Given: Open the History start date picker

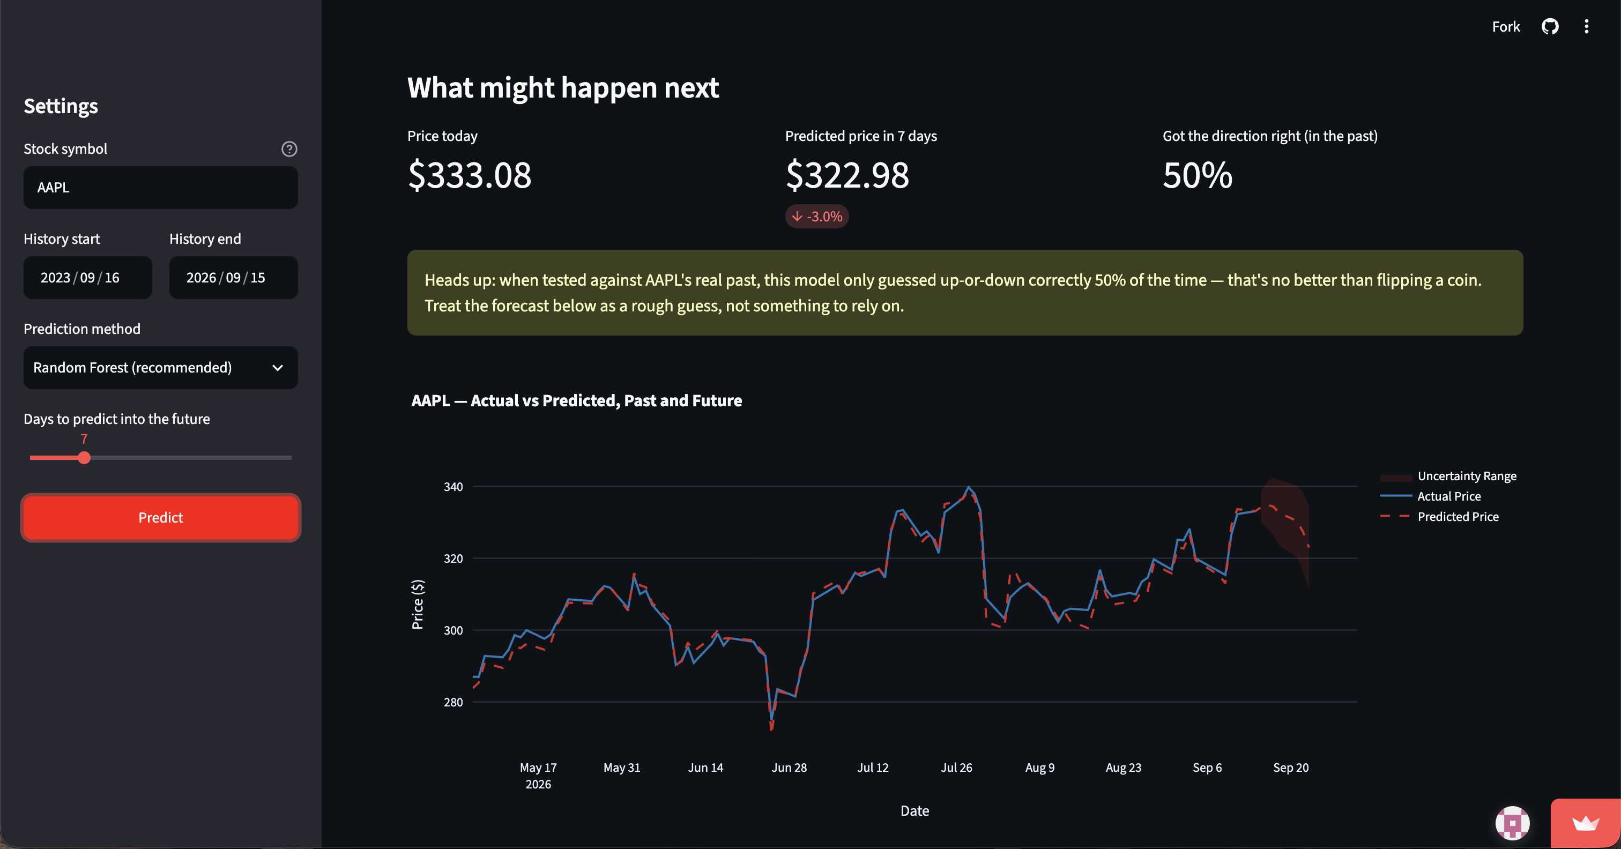Looking at the screenshot, I should coord(87,278).
